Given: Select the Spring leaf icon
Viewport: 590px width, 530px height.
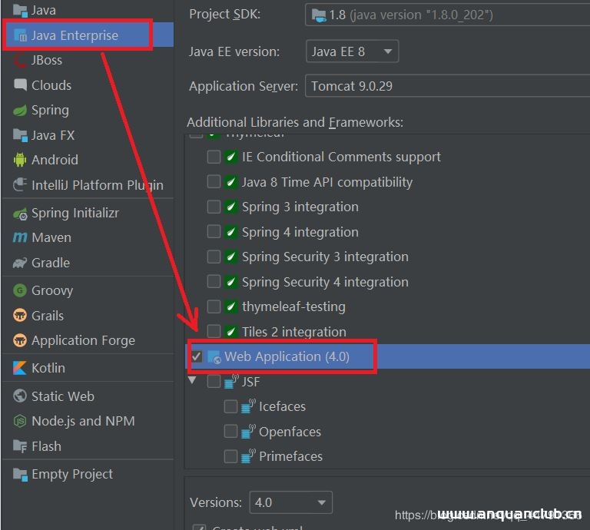Looking at the screenshot, I should (20, 111).
